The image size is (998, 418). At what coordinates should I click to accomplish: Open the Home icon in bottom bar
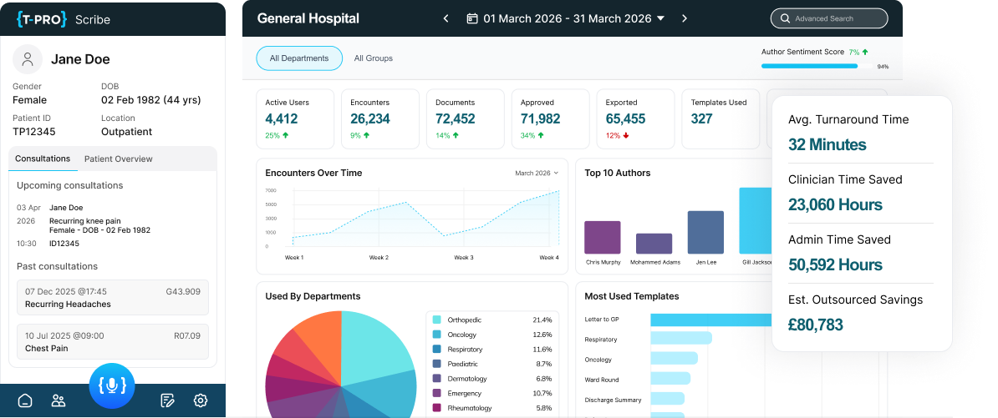click(x=25, y=400)
